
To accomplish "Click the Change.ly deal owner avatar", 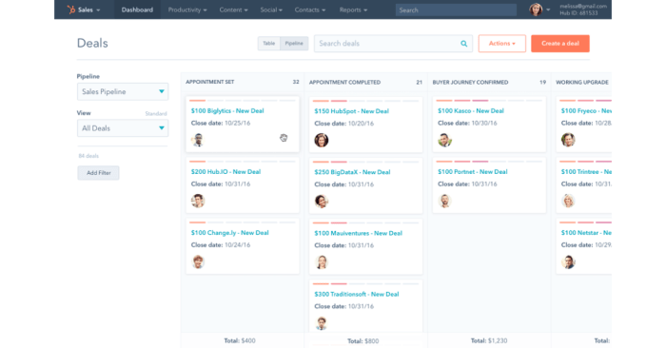I will (x=198, y=261).
